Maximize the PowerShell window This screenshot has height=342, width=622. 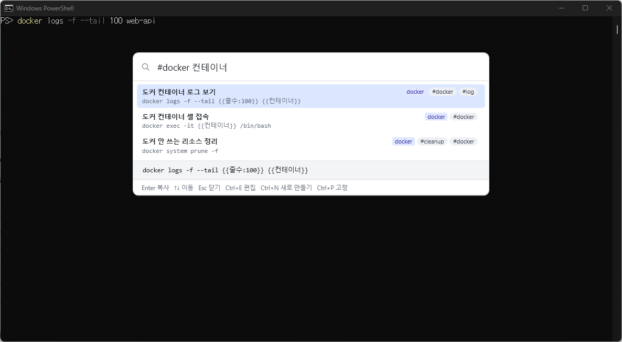tap(585, 8)
